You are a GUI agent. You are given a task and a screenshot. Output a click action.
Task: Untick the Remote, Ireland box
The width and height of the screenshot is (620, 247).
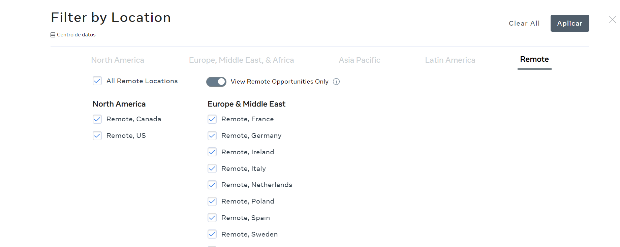point(212,152)
